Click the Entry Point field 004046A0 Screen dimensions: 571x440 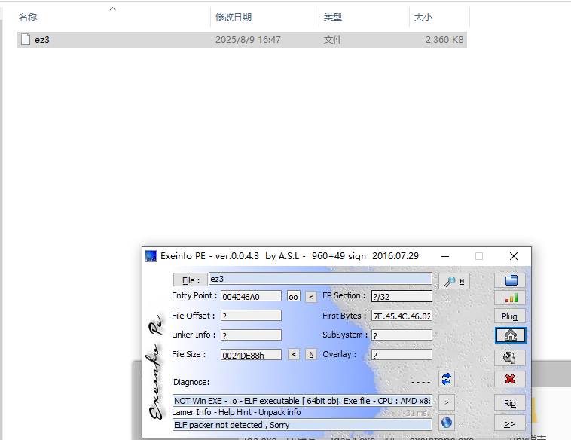(251, 296)
